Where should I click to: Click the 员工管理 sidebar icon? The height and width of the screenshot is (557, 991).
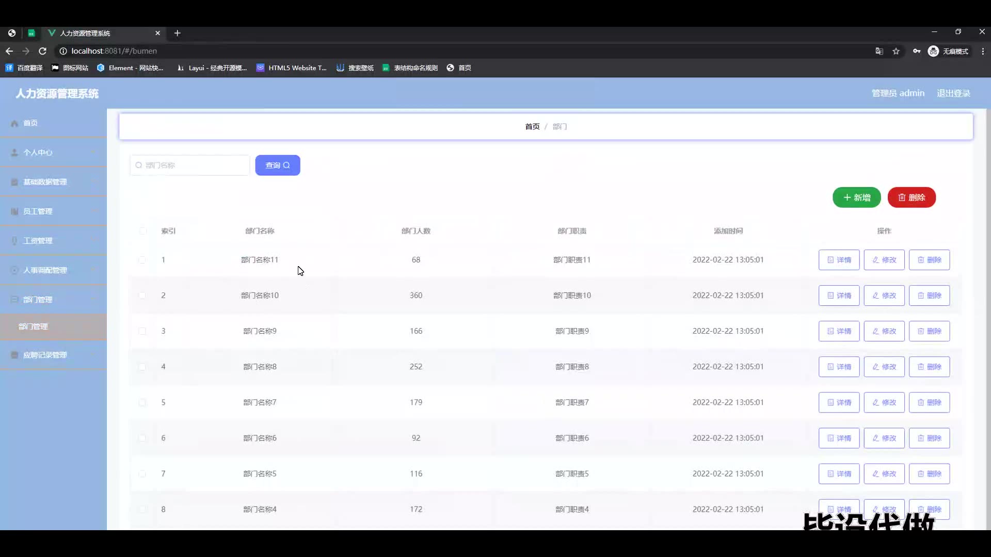(x=14, y=211)
